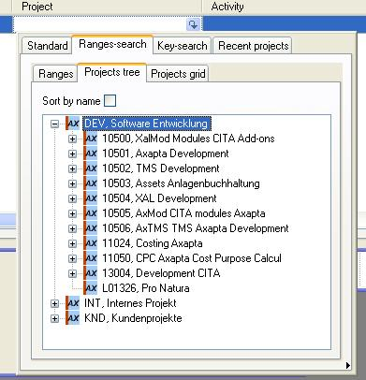This screenshot has width=366, height=380.
Task: Expand the 10500 XalMod Modules node
Action: (x=72, y=139)
